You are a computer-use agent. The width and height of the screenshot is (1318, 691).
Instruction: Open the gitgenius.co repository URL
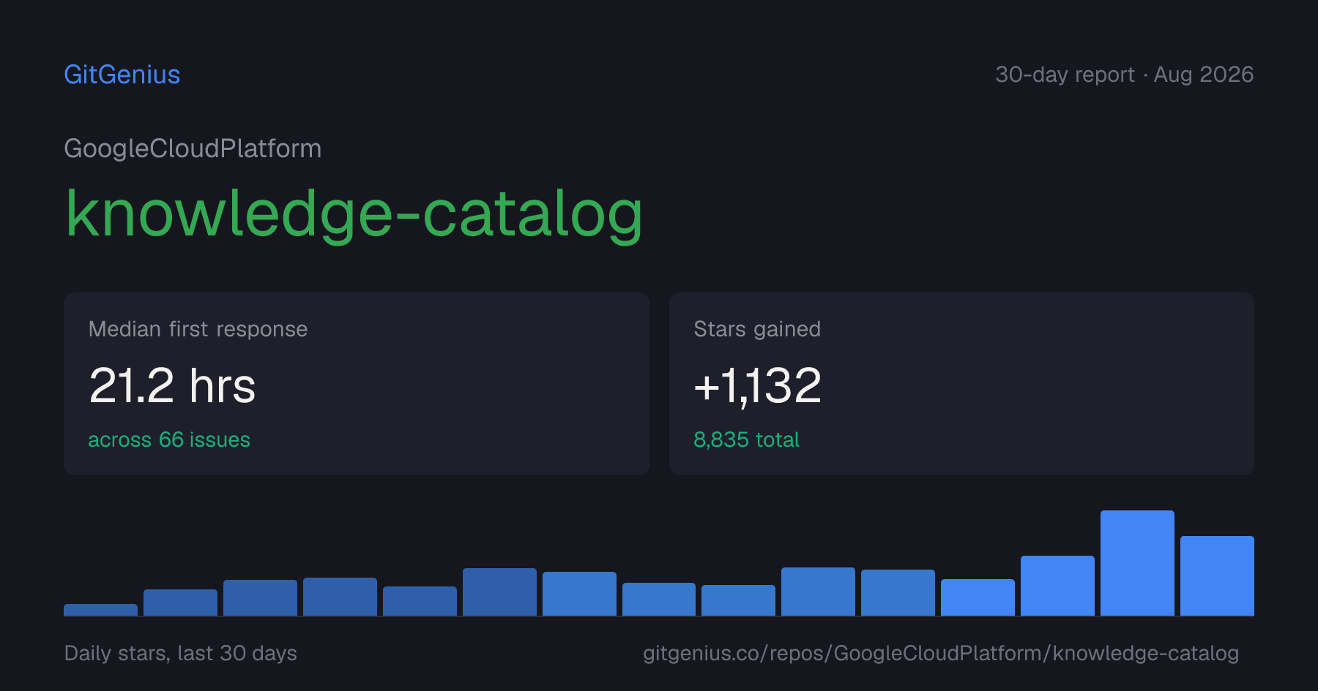tap(941, 653)
